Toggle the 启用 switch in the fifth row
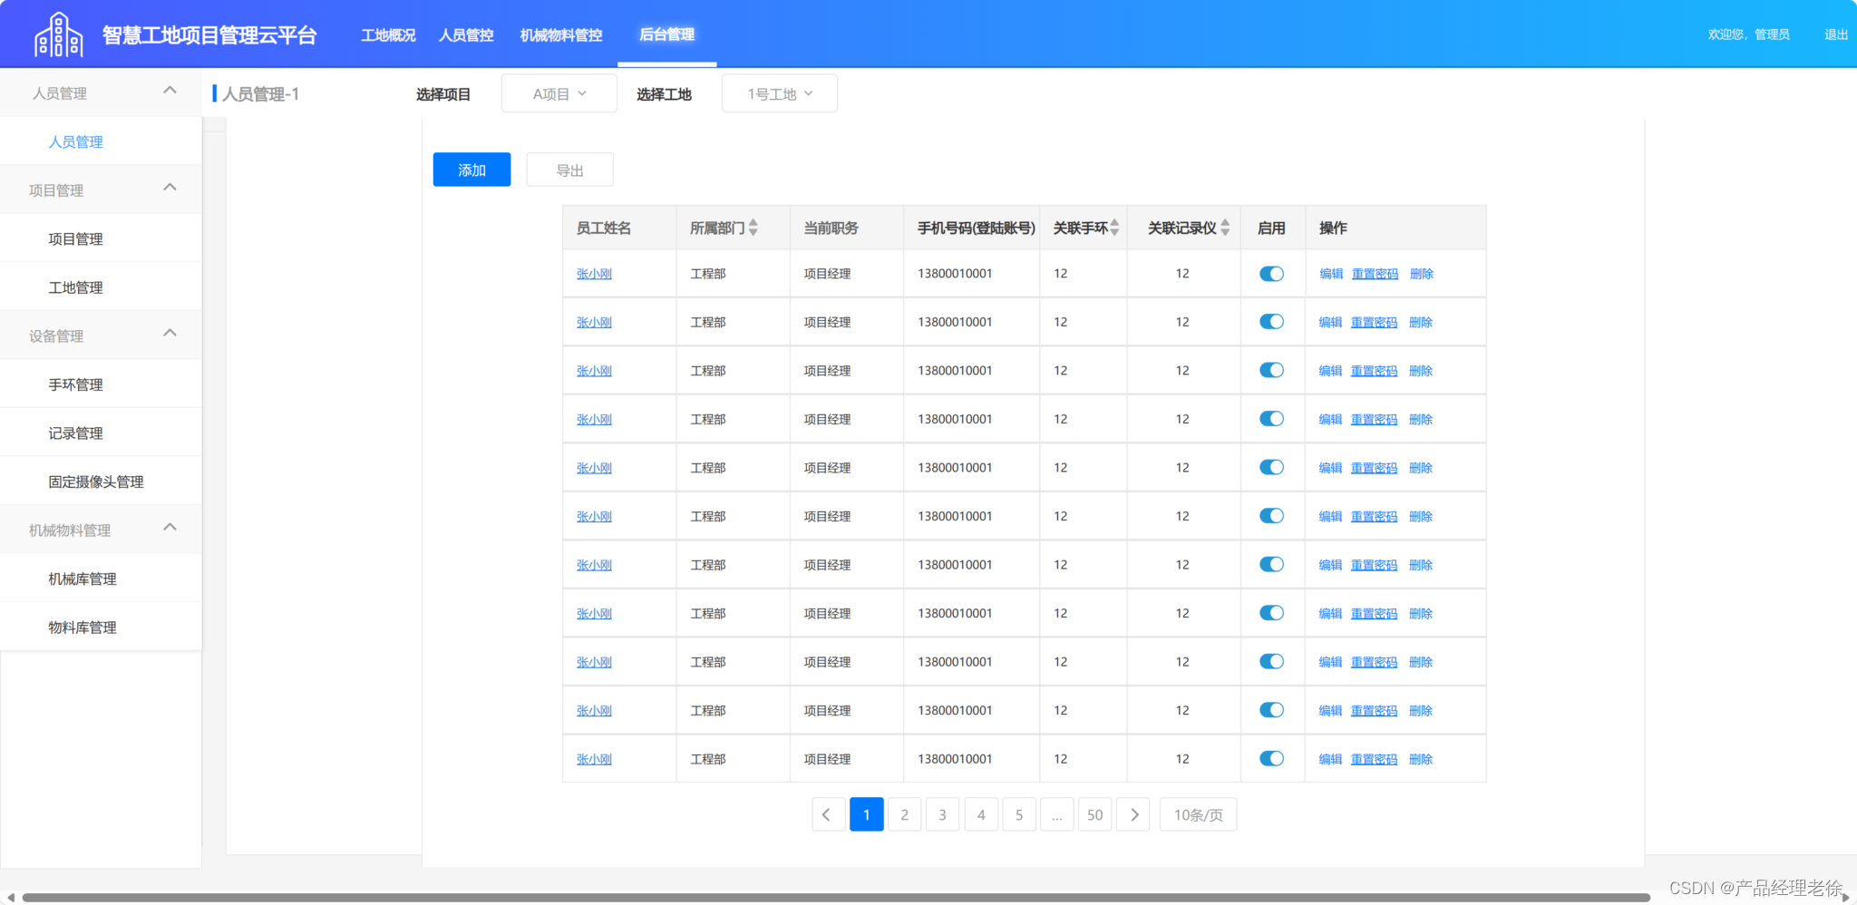 pos(1271,467)
